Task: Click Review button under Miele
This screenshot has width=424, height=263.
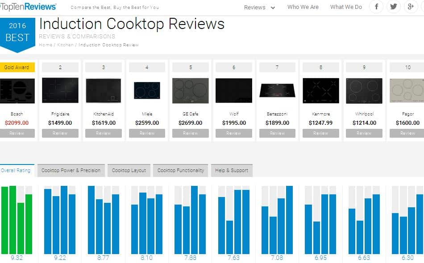Action: pos(147,133)
